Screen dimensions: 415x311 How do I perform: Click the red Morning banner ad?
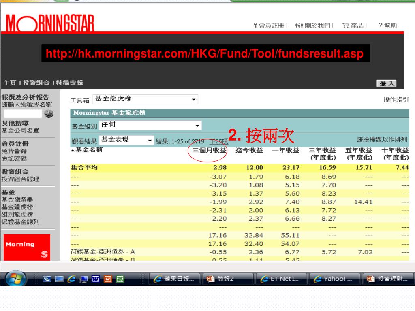coord(27,247)
